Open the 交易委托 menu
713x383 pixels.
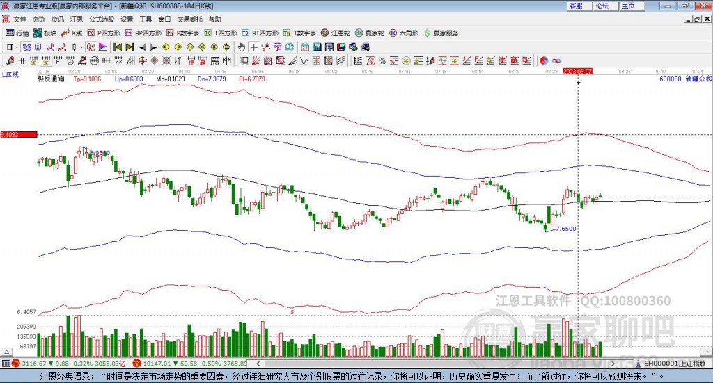tap(189, 19)
